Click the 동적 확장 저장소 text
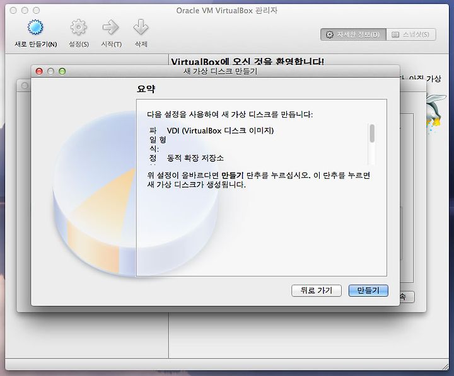Screen dimensions: 454x376 point(195,158)
